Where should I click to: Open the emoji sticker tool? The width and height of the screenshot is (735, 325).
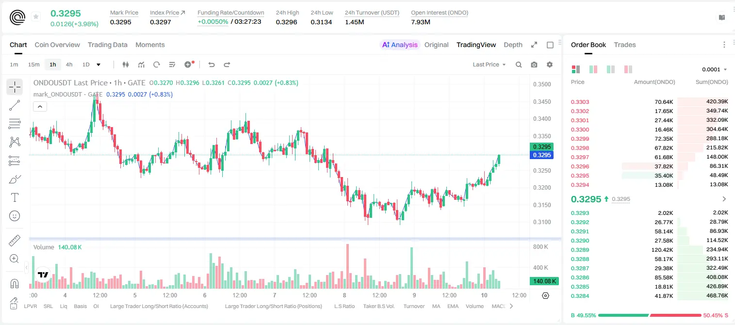[x=15, y=216]
